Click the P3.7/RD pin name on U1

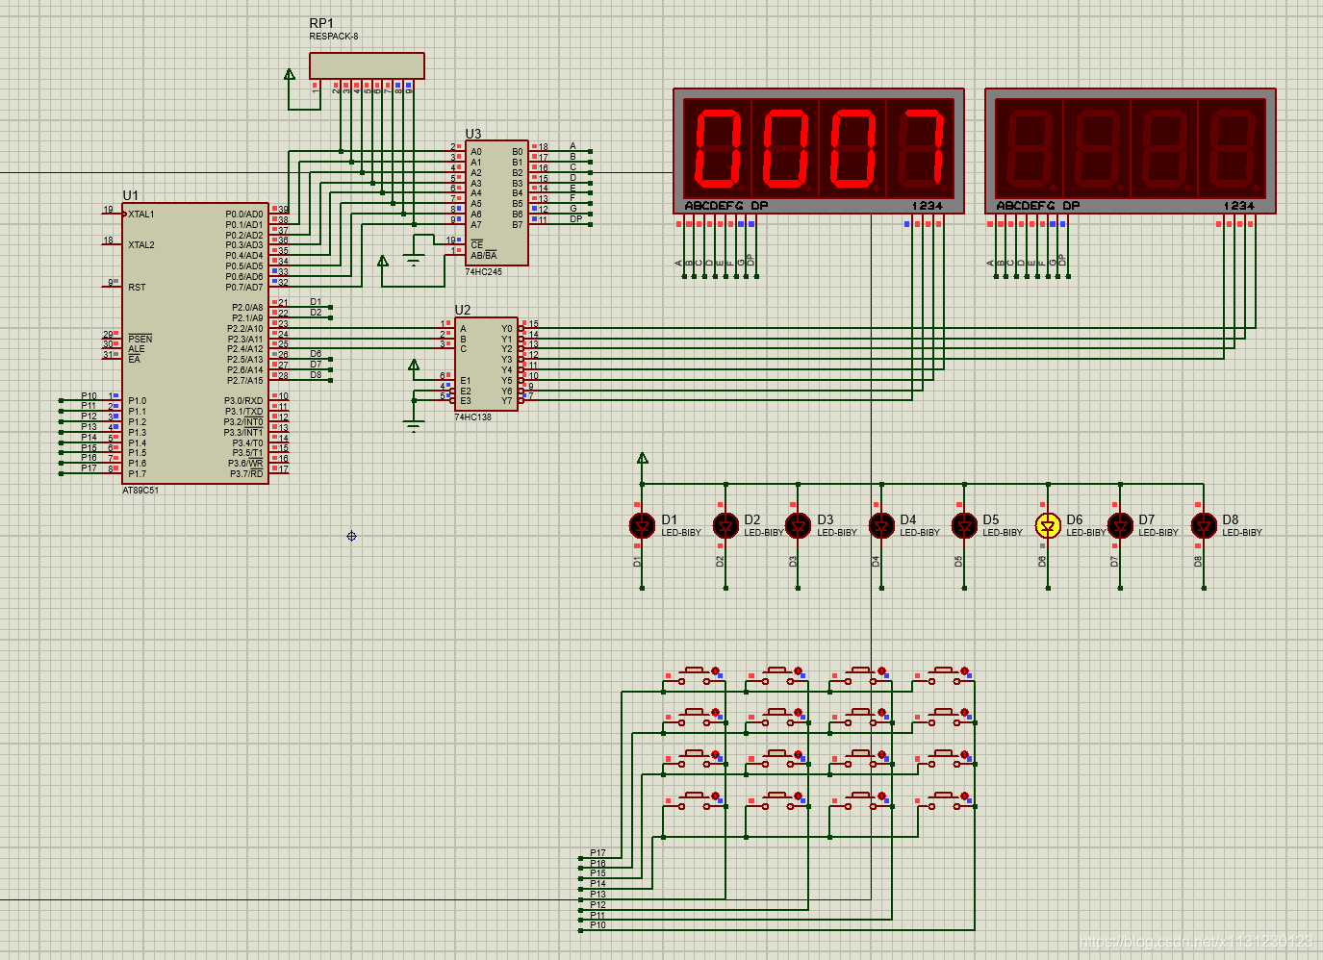tap(246, 473)
